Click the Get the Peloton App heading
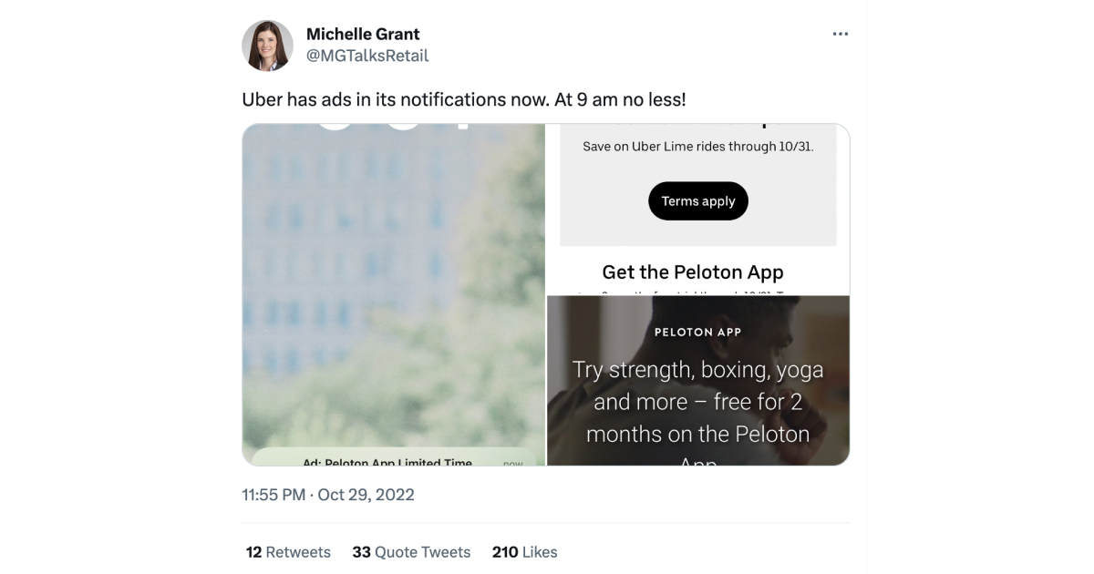The width and height of the screenshot is (1094, 574). click(693, 272)
